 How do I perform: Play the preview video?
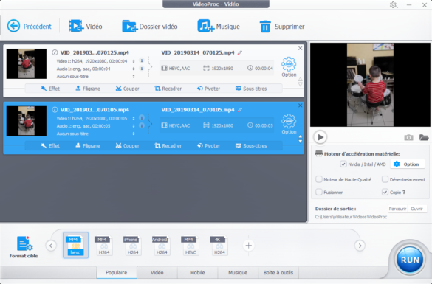(320, 137)
